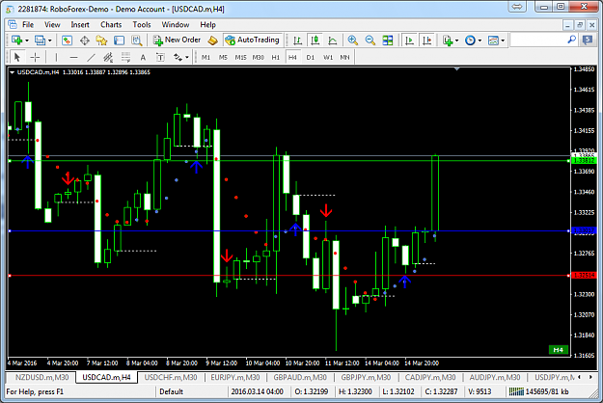Open the View menu
This screenshot has height=403, width=603.
coord(52,25)
